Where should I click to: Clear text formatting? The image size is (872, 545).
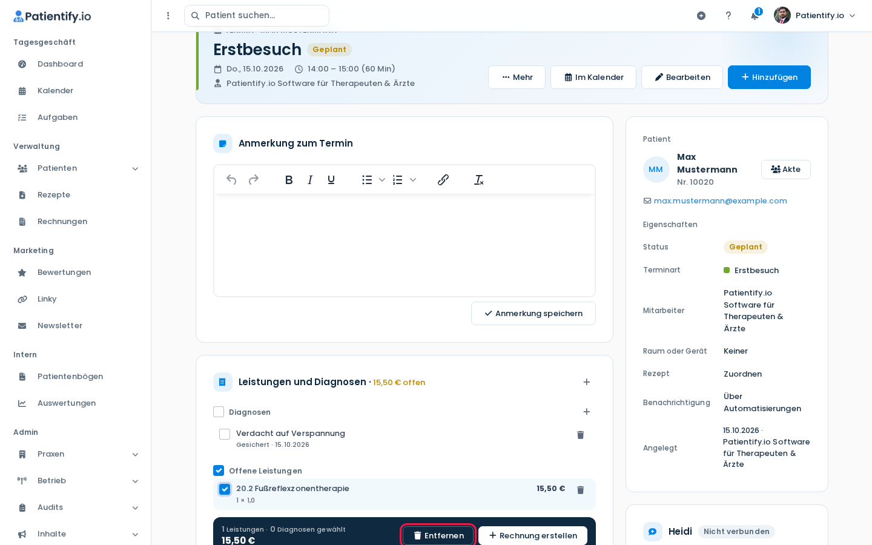(x=479, y=180)
